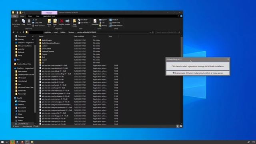The image size is (256, 144).
Task: Open the New item dropdown
Action: [83, 20]
